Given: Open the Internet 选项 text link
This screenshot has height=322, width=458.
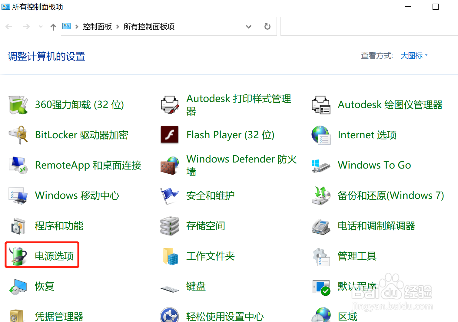Looking at the screenshot, I should pos(367,135).
